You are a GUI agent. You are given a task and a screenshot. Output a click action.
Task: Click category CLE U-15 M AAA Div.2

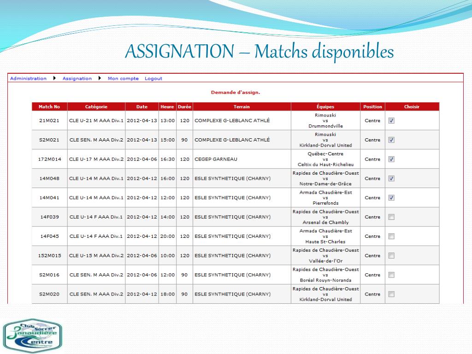tap(96, 255)
